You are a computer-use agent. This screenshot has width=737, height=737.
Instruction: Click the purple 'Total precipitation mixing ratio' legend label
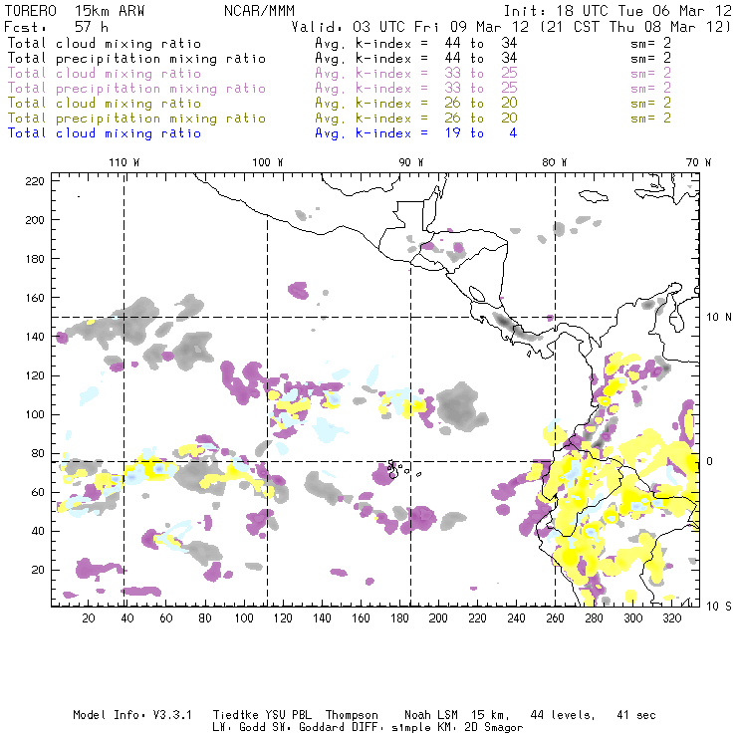coord(136,89)
